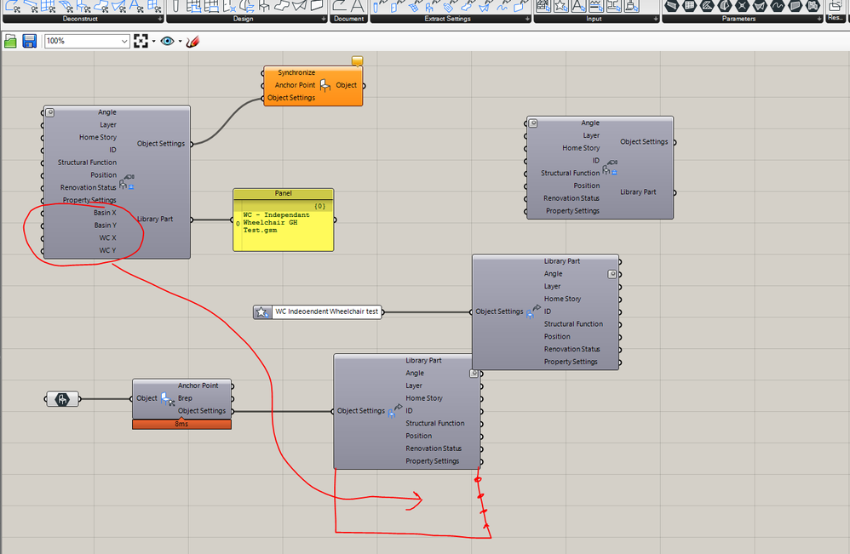Open the preview eye dropdown arrow
Screen dimensions: 850x554
[x=180, y=41]
